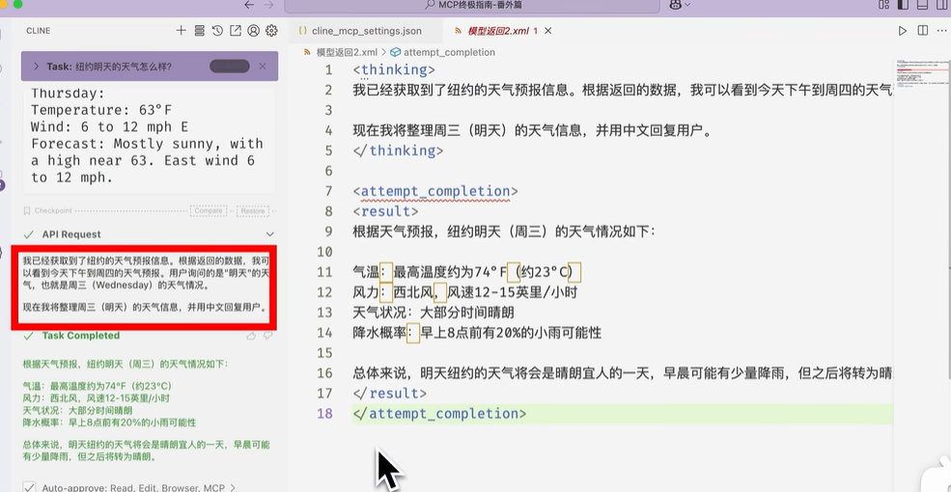Image resolution: width=951 pixels, height=492 pixels.
Task: Click the opening <thinking> tag
Action: pyautogui.click(x=394, y=69)
